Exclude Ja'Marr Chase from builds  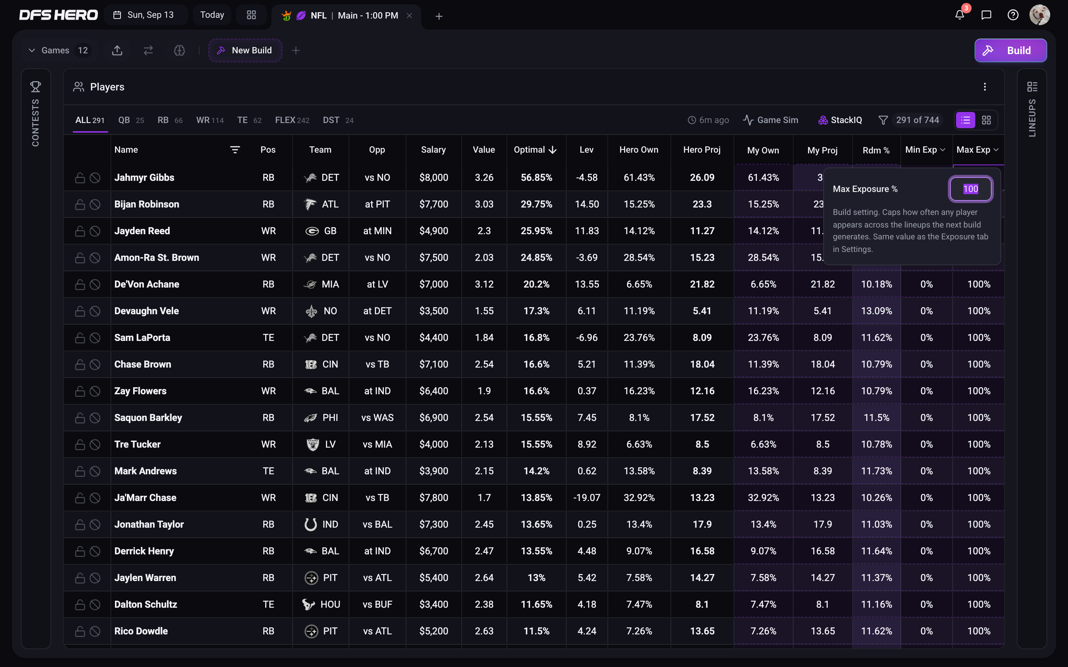coord(95,498)
